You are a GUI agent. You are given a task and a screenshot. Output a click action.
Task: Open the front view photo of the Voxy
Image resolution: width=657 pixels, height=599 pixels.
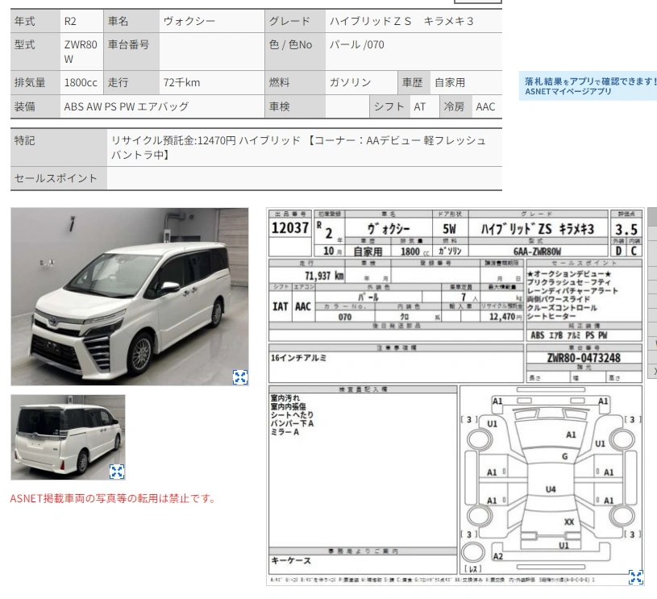click(x=130, y=297)
